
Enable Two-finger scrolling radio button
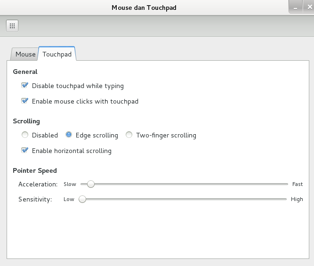point(129,135)
